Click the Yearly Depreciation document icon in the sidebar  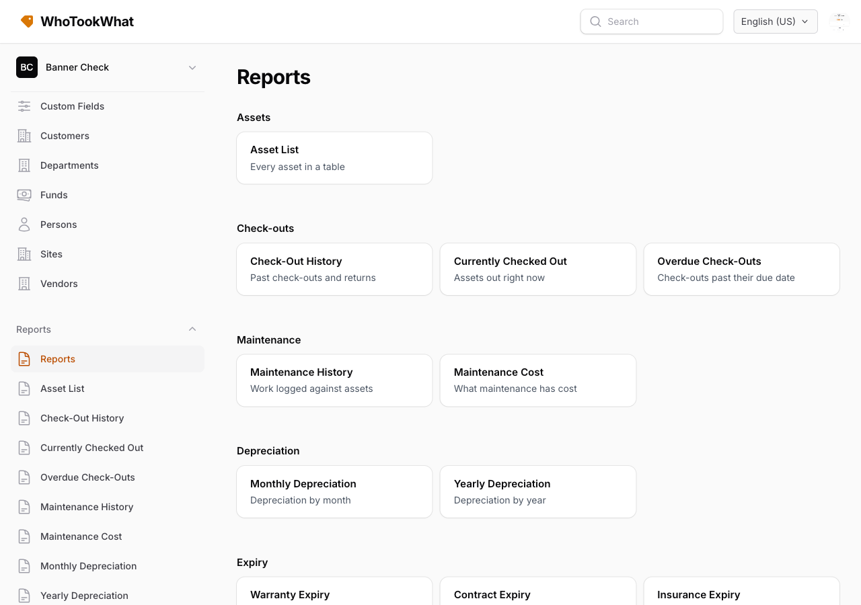(x=24, y=596)
